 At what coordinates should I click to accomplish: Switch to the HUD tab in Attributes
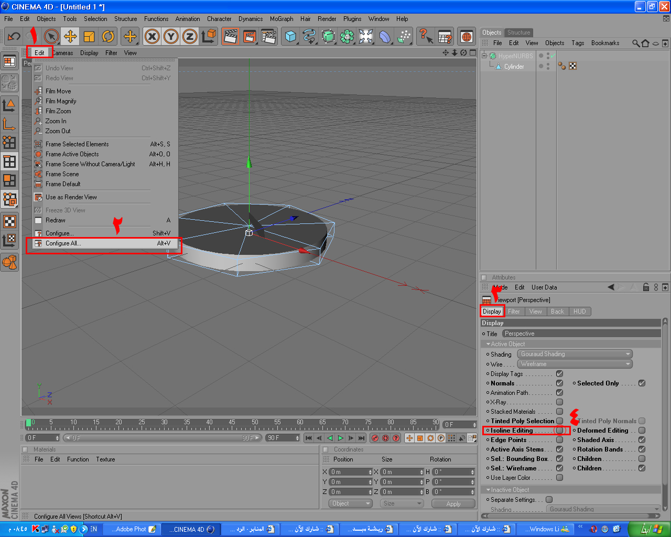579,312
